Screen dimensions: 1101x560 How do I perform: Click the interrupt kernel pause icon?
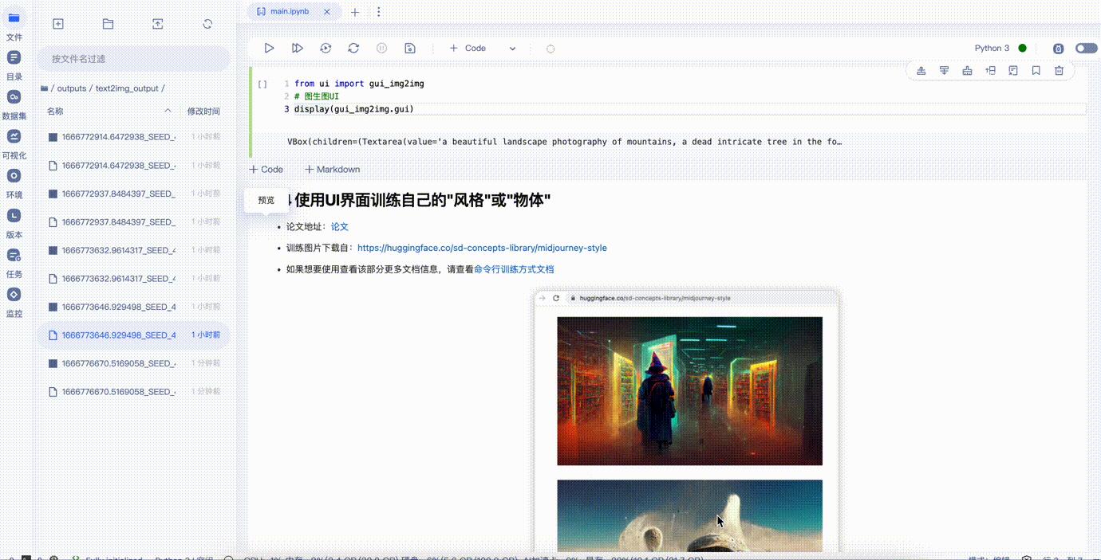tap(381, 48)
